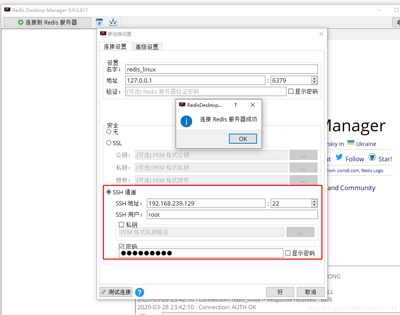Click the 测试连接 test connection button
Image resolution: width=400 pixels, height=315 pixels.
coord(116,292)
